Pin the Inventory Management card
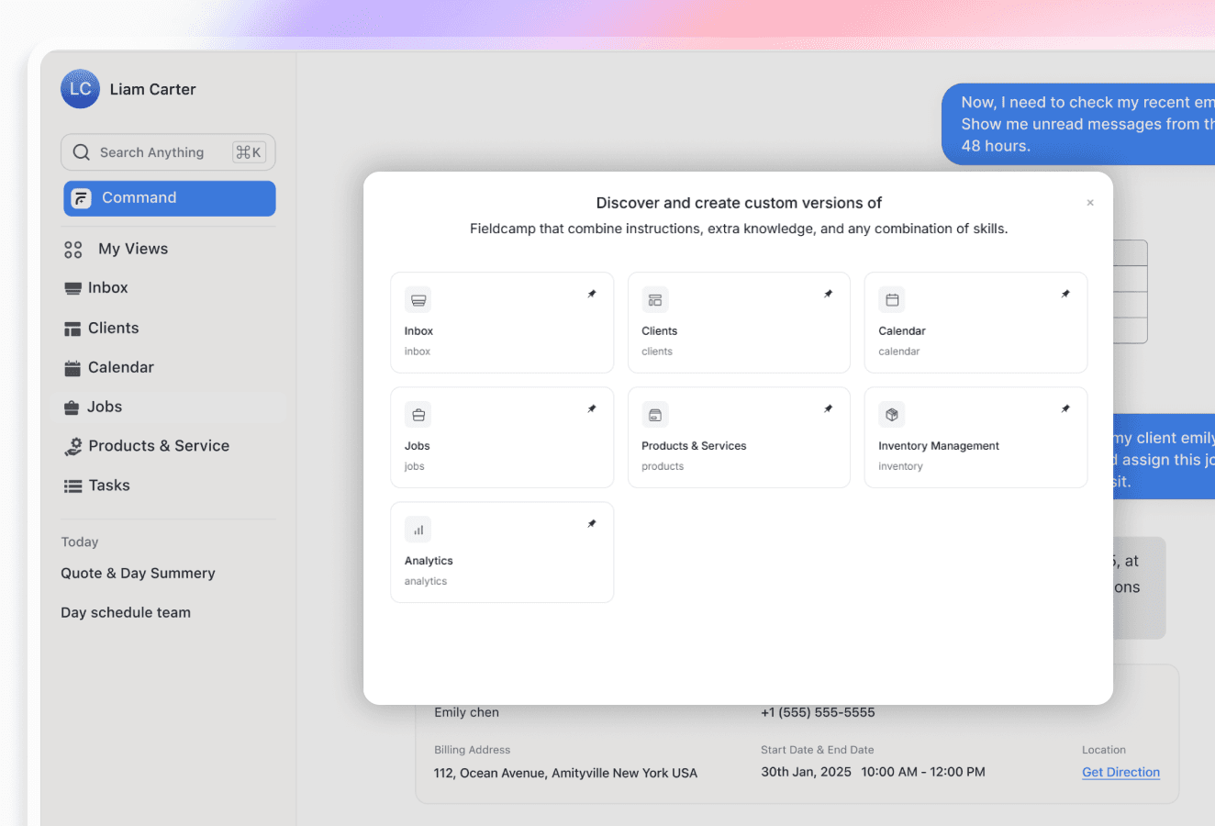1215x826 pixels. [x=1065, y=407]
